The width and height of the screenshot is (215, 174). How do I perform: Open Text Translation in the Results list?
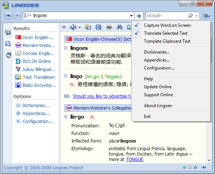pyautogui.click(x=39, y=77)
